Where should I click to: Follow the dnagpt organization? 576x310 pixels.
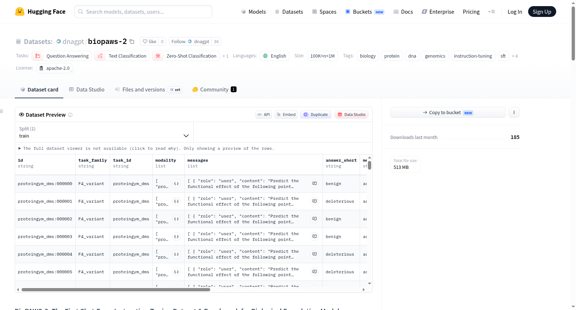(x=190, y=41)
